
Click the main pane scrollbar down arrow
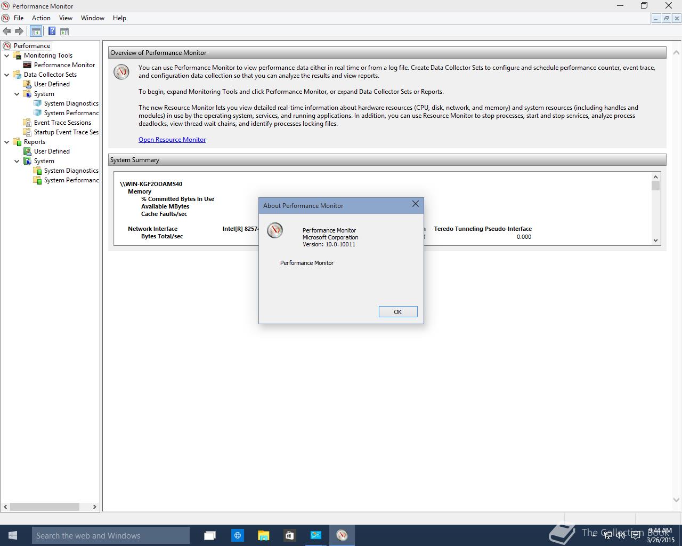click(x=677, y=500)
